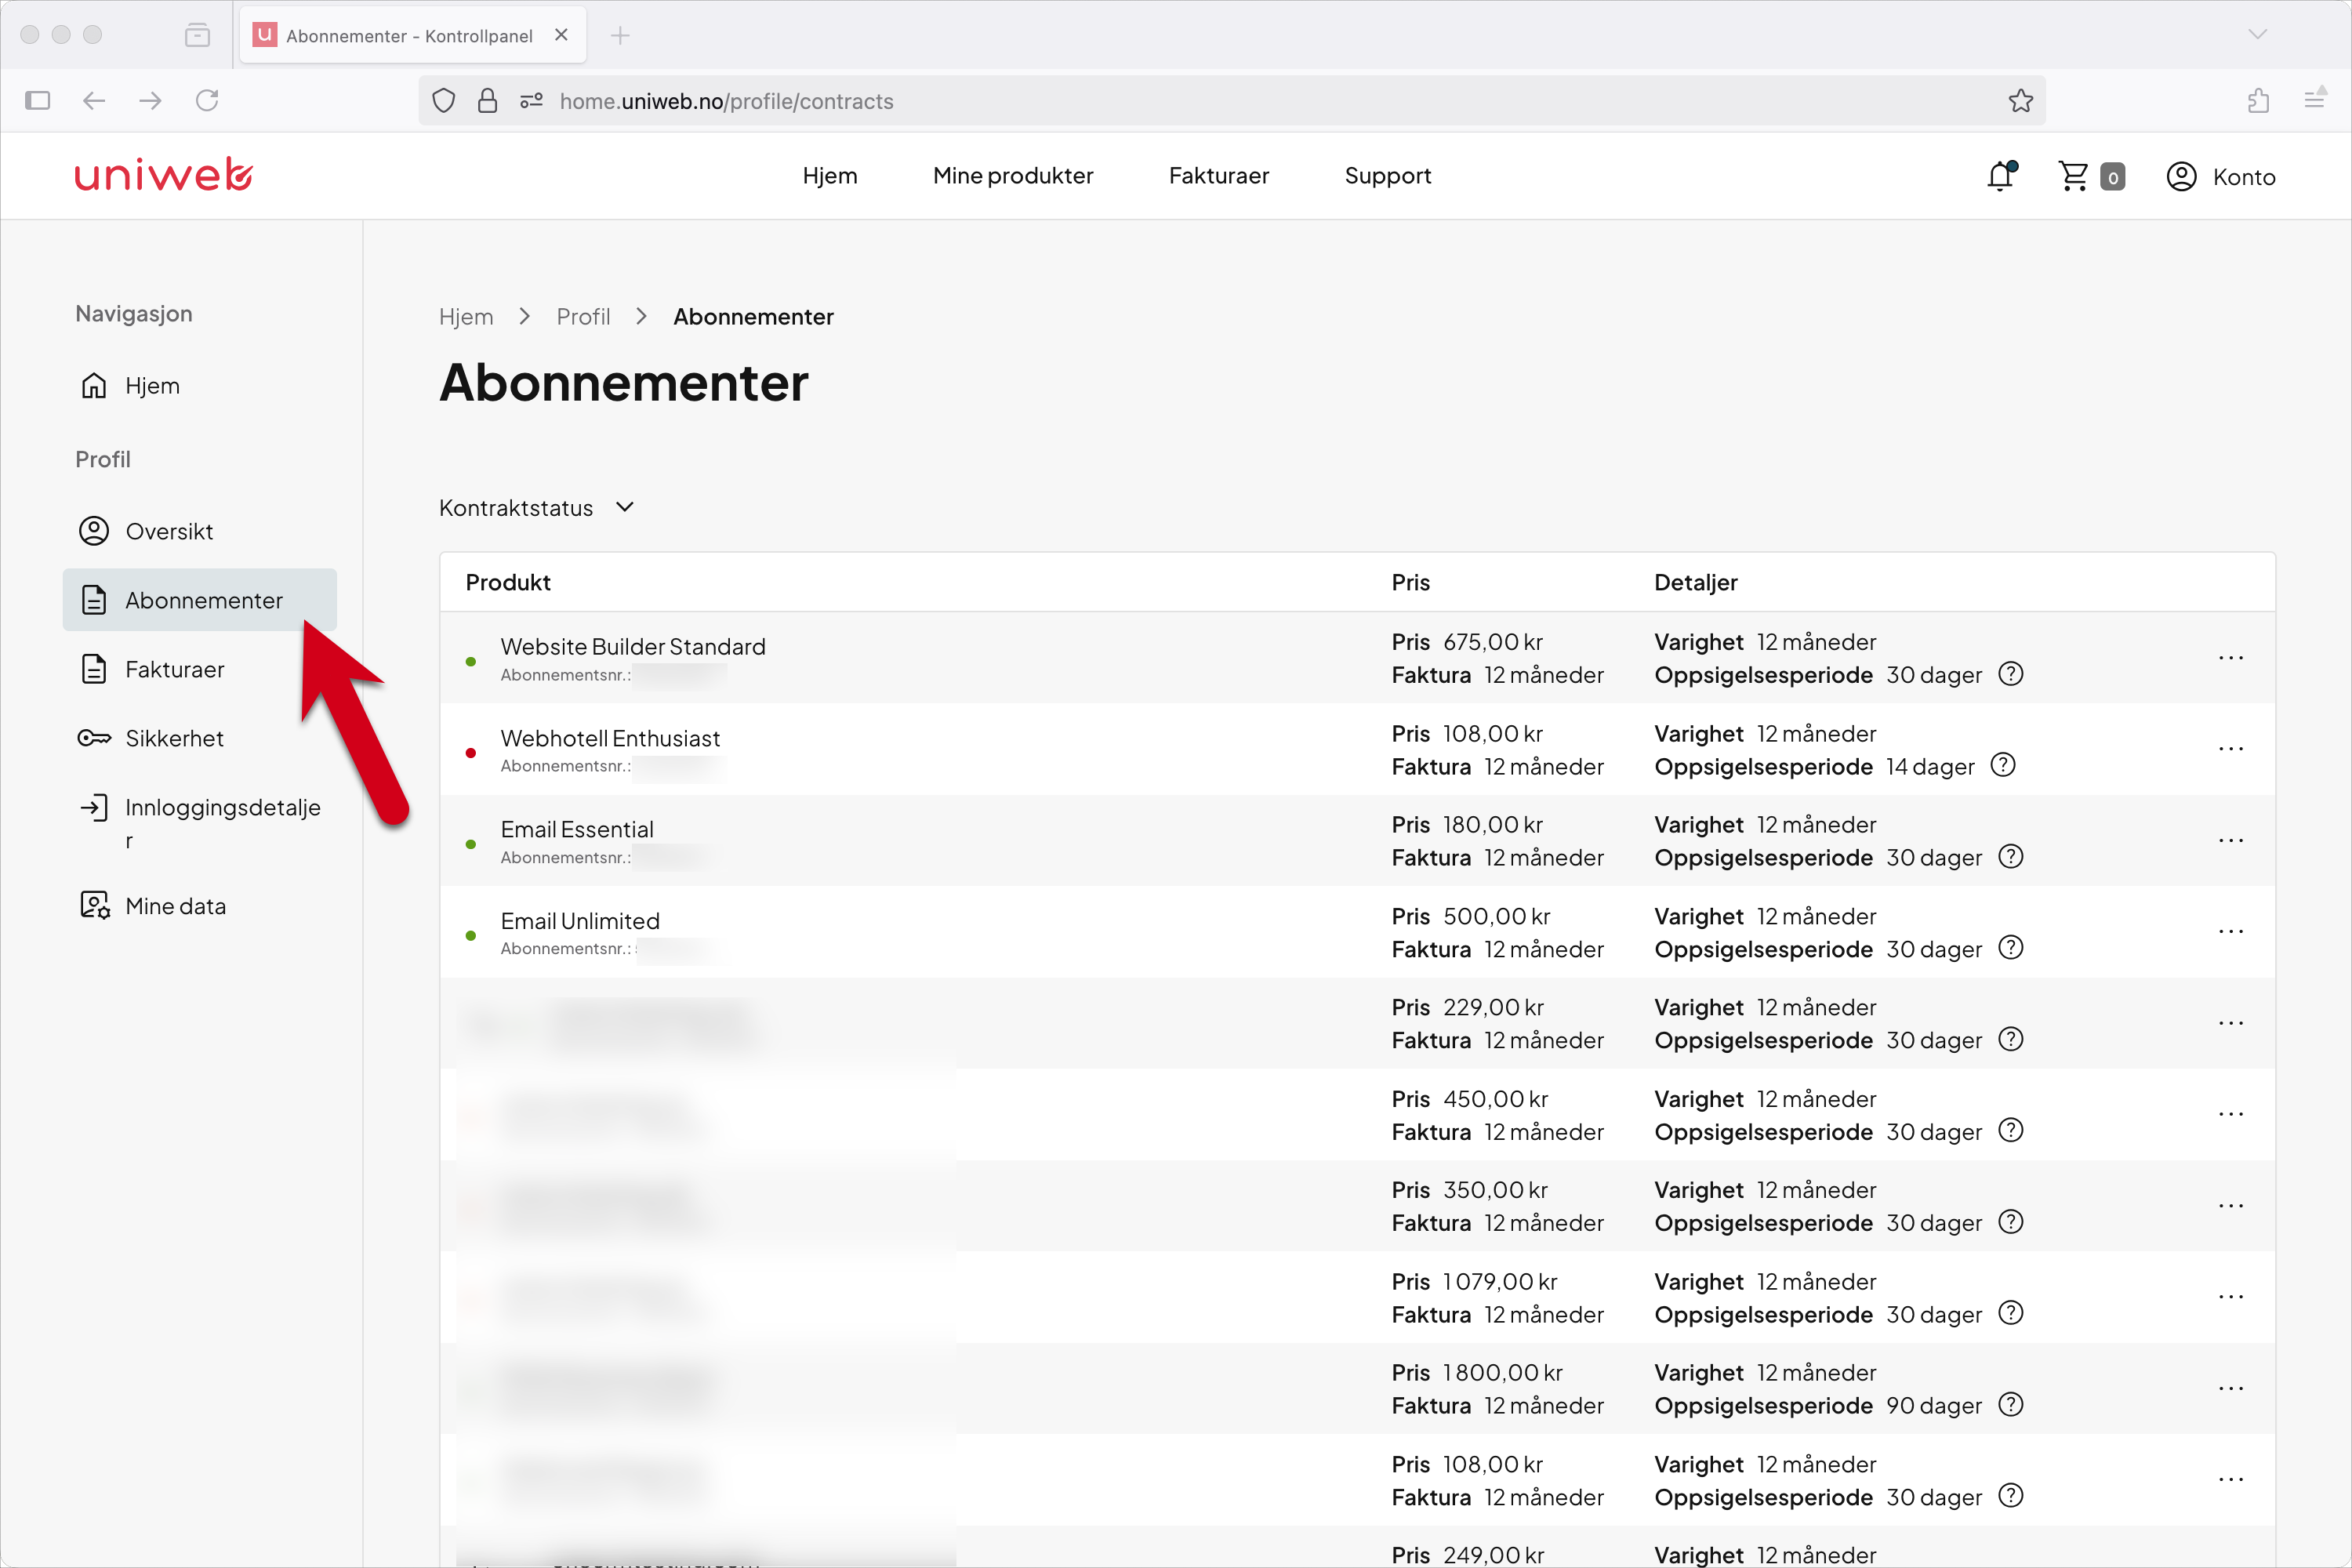This screenshot has width=2352, height=1568.
Task: Click the Email Unlimited product name
Action: tap(580, 921)
